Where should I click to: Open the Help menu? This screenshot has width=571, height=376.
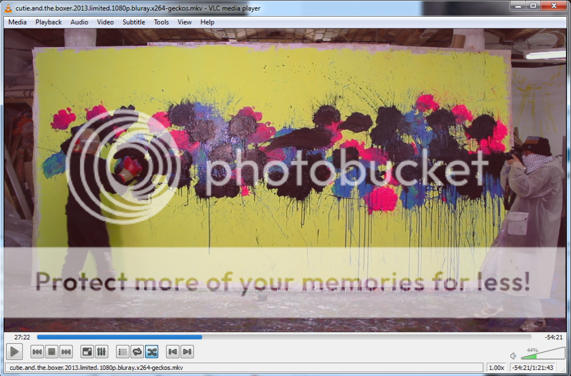(x=207, y=22)
